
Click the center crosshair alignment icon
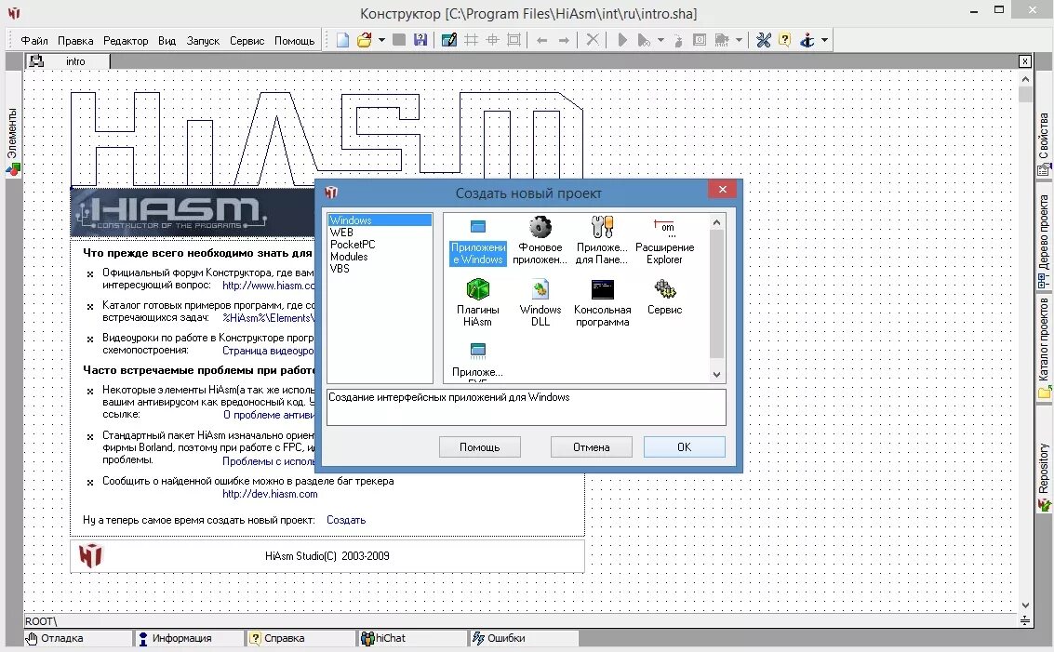(x=493, y=40)
